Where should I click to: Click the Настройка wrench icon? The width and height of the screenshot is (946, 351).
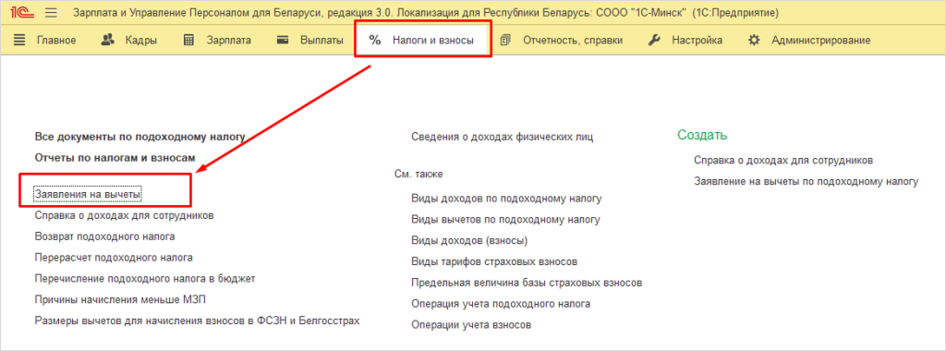[655, 41]
